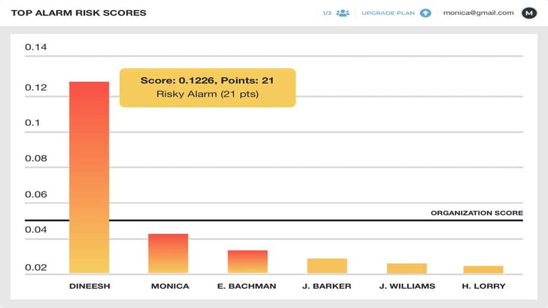
Task: Click the J. Barker axis label
Action: [x=327, y=286]
